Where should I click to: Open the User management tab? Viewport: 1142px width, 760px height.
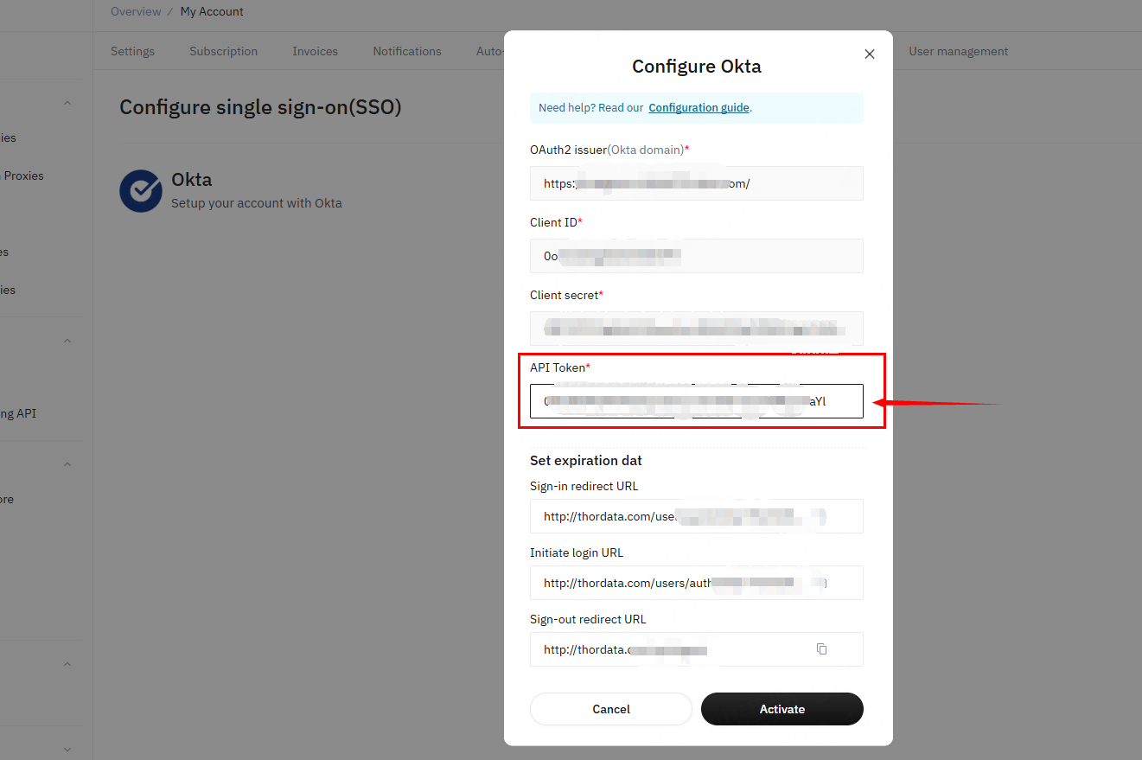[x=958, y=51]
